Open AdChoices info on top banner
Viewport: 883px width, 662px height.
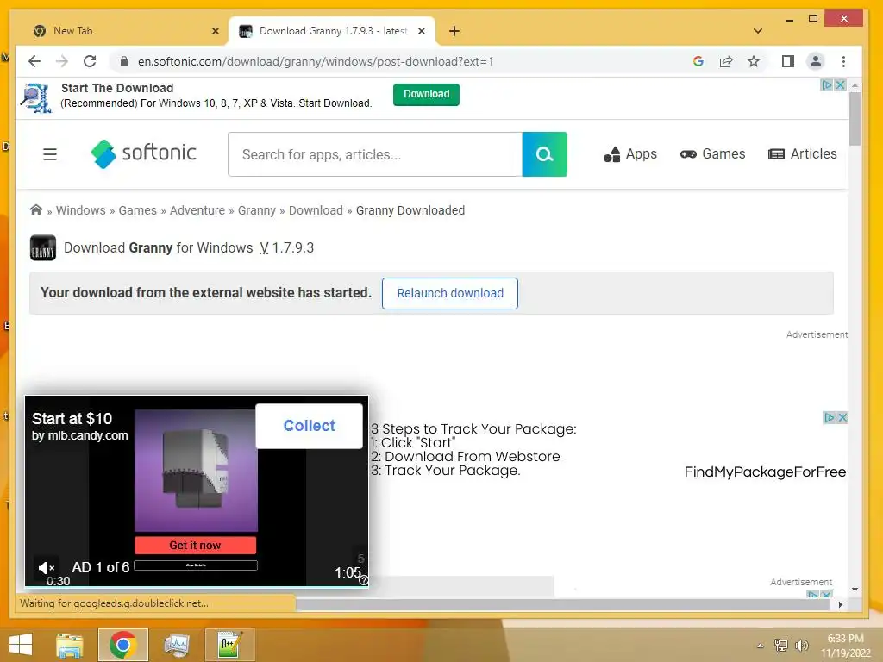[x=827, y=85]
